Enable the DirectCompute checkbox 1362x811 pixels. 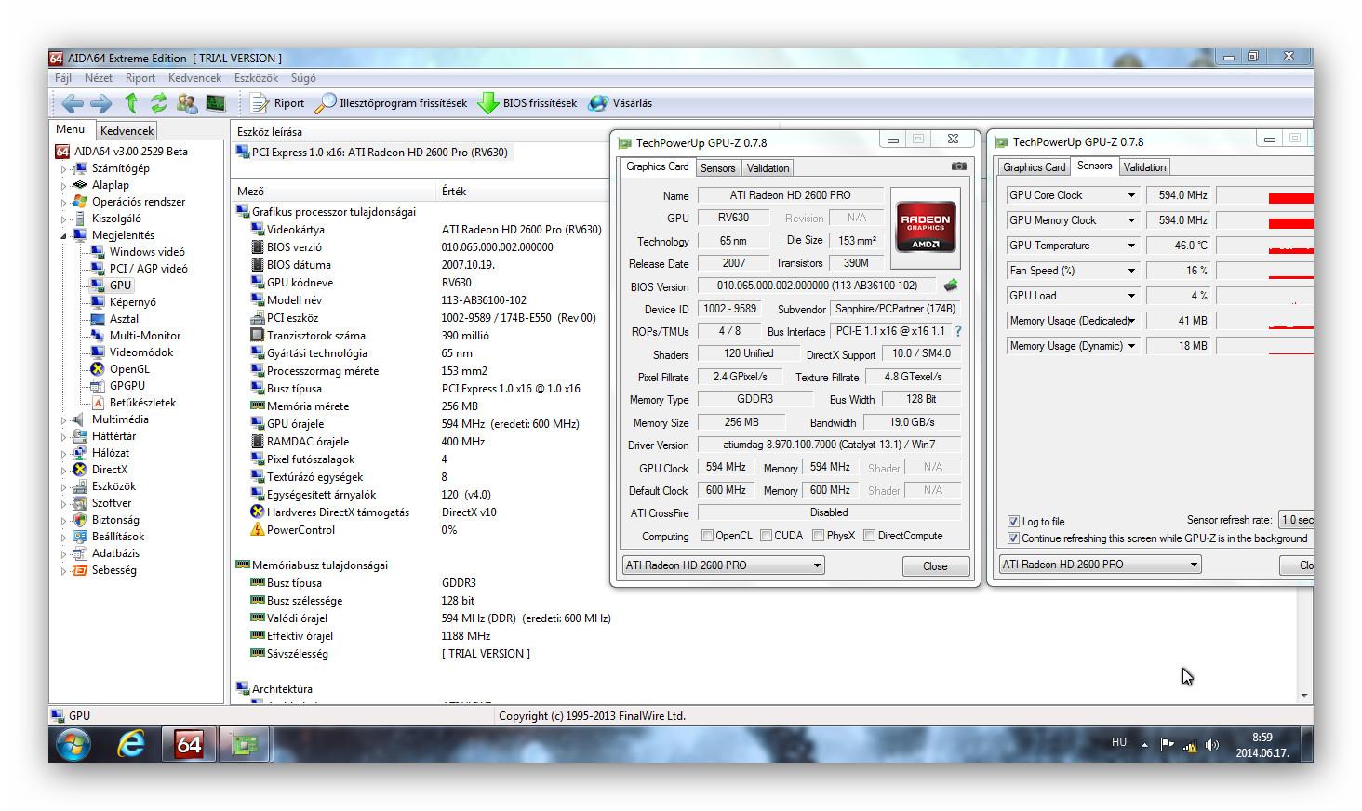tap(869, 536)
